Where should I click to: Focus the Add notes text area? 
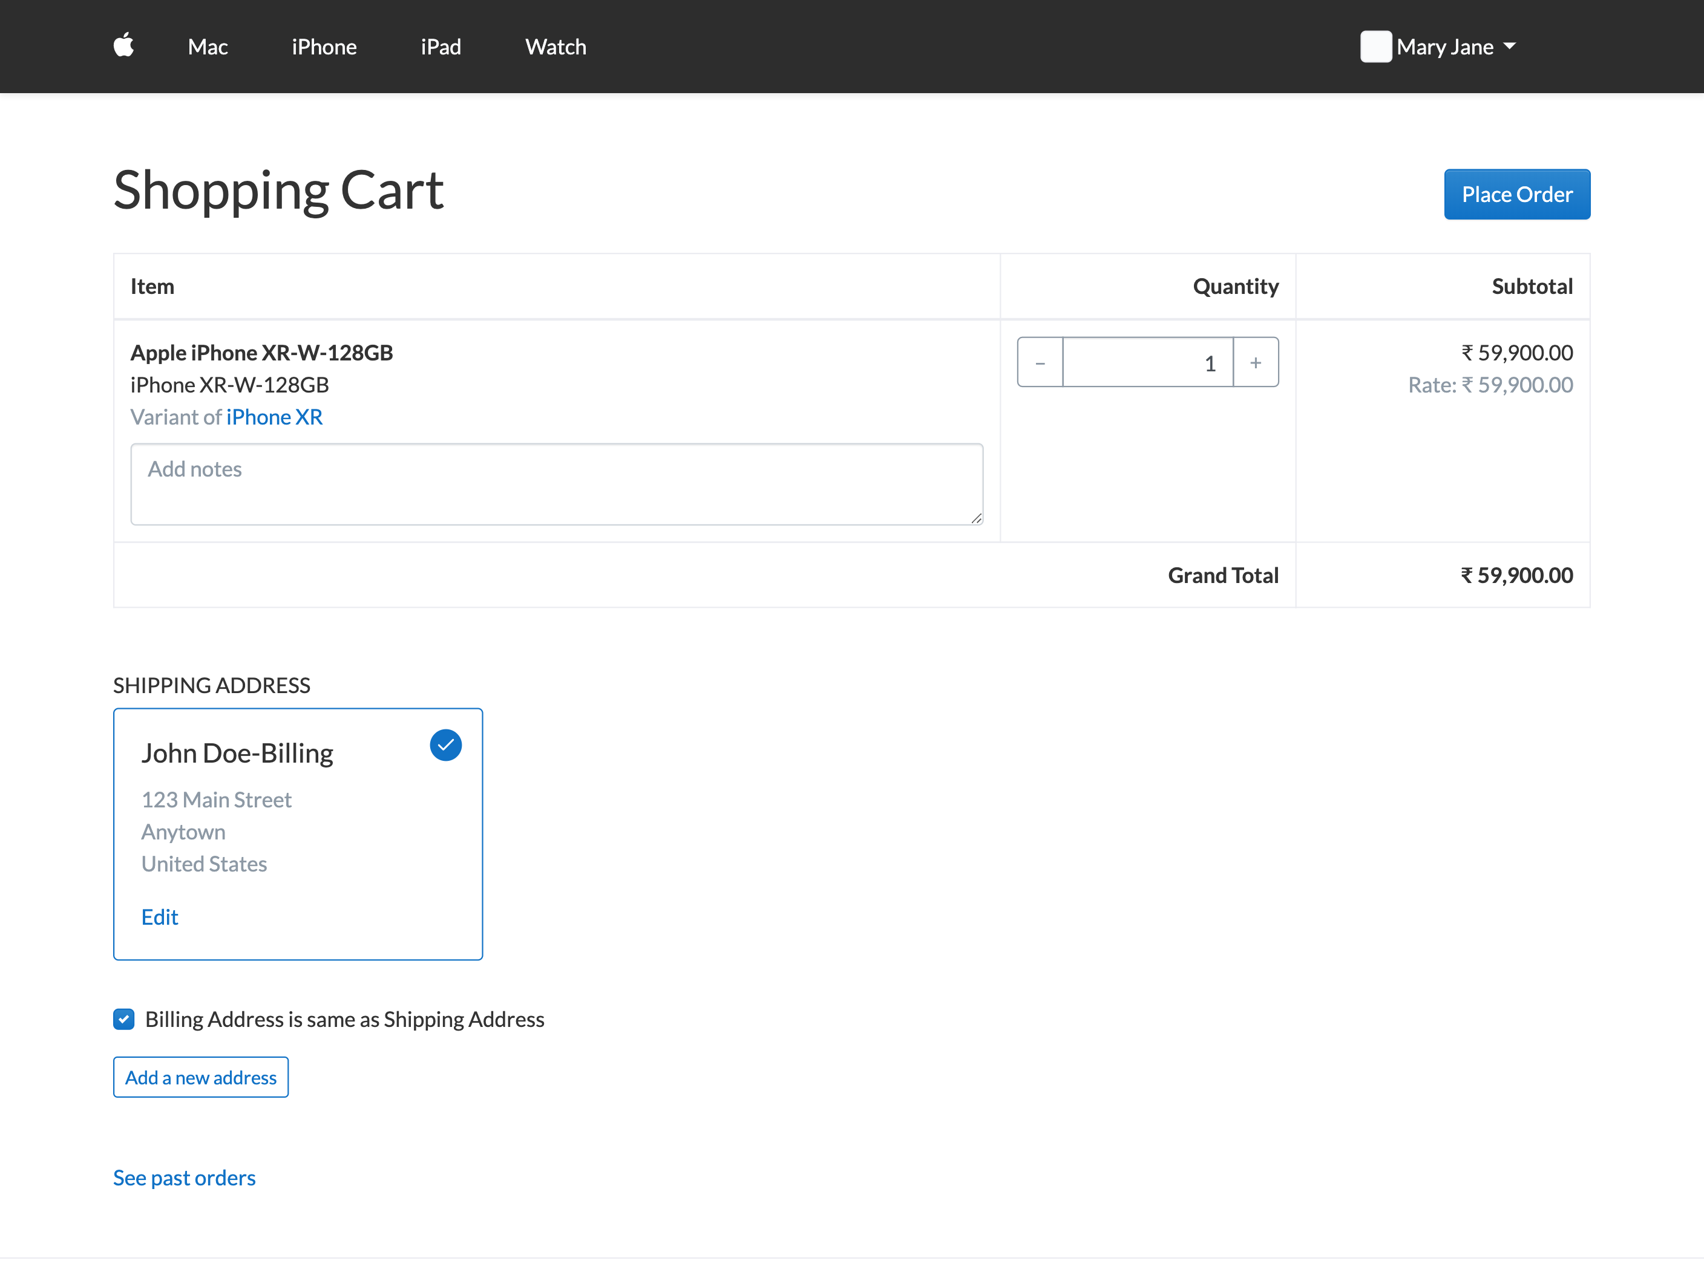tap(556, 484)
